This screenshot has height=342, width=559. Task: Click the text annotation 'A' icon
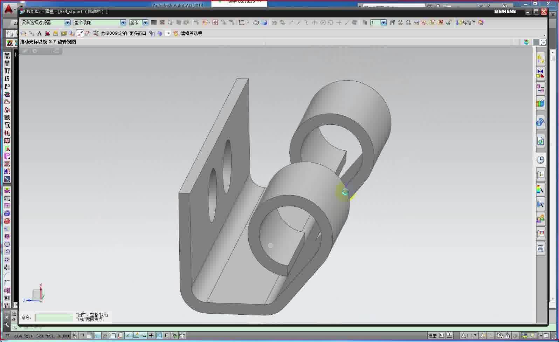tap(39, 33)
